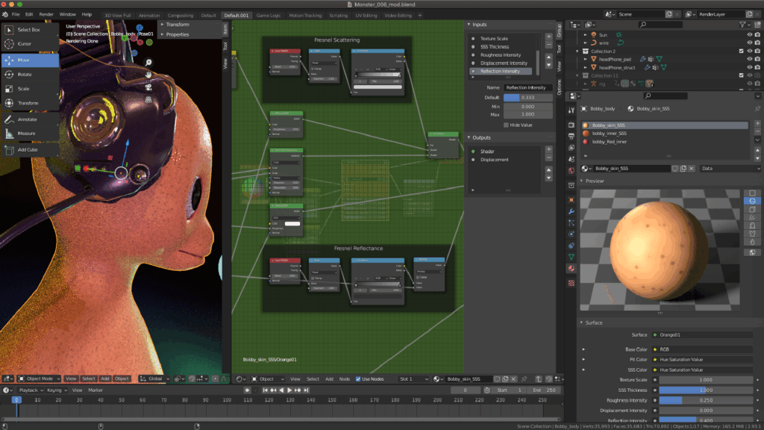
Task: Hide the Sun object in the outliner
Action: pyautogui.click(x=748, y=34)
